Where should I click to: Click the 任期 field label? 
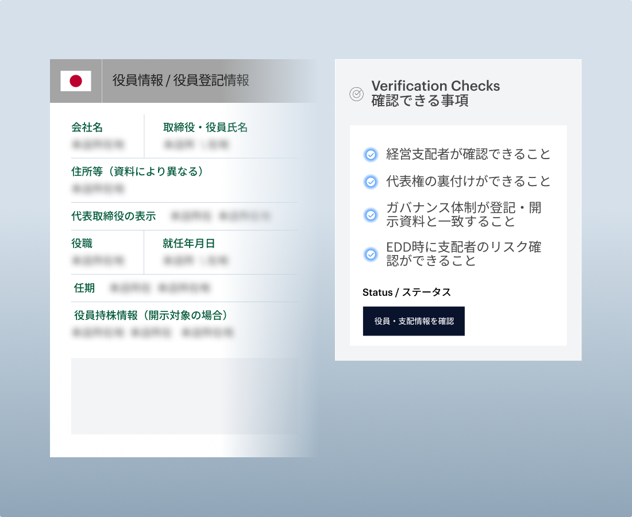[x=84, y=288]
